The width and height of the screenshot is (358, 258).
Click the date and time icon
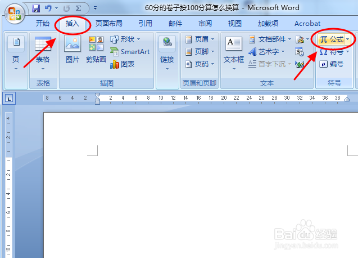[300, 52]
